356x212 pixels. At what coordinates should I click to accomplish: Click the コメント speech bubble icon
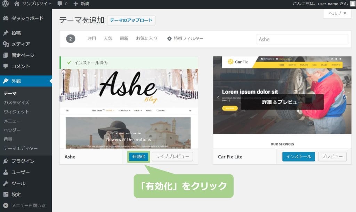click(6, 66)
